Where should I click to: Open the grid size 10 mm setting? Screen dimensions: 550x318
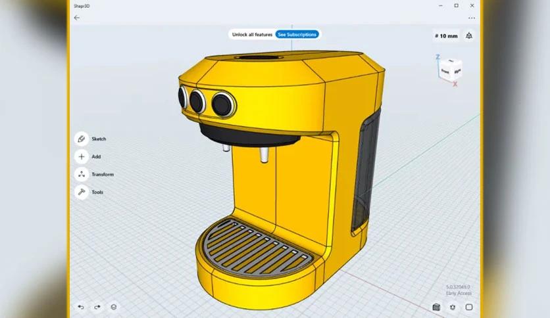pyautogui.click(x=446, y=35)
